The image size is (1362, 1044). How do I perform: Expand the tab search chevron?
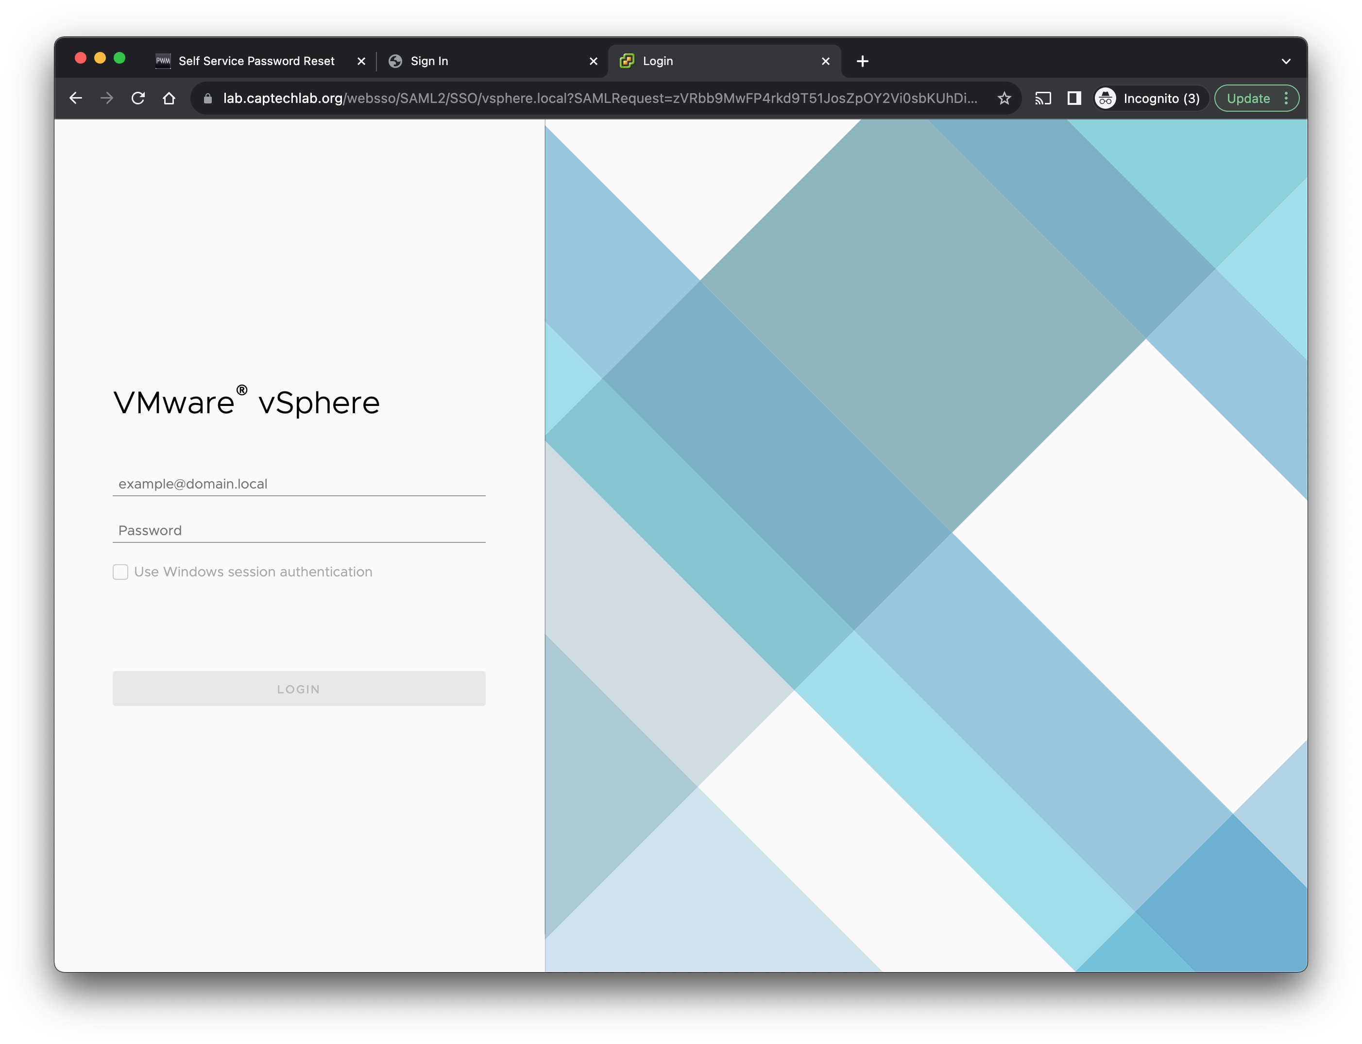[x=1286, y=61]
